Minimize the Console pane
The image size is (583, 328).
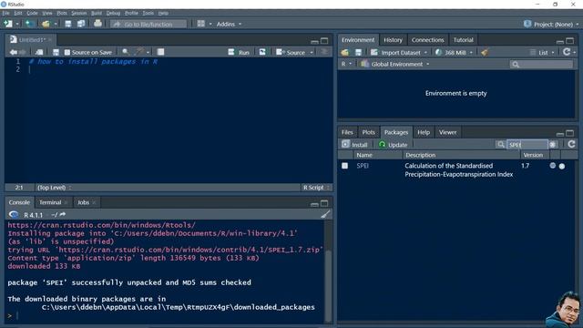(x=314, y=203)
